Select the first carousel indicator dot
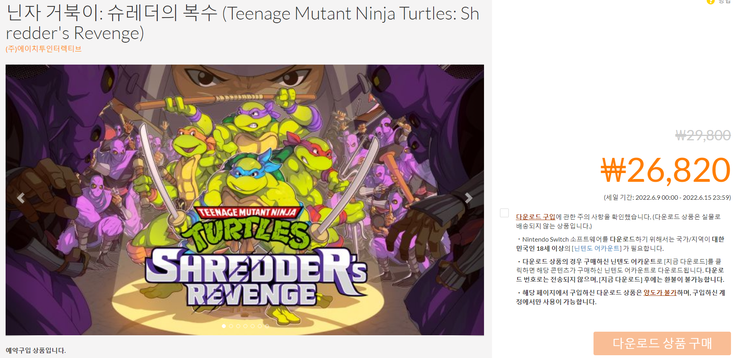Screen dimensions: 739x358 click(x=224, y=326)
